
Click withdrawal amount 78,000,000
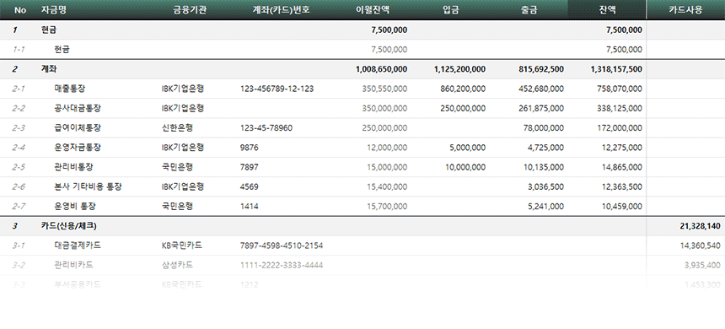(x=543, y=128)
